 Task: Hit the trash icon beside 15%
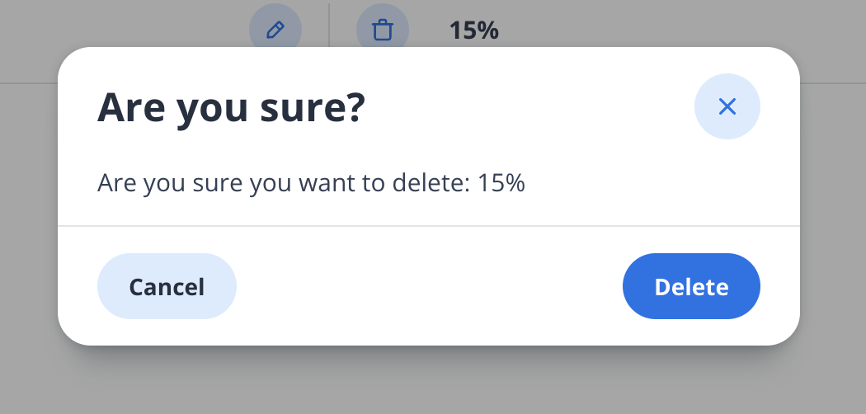pos(382,31)
